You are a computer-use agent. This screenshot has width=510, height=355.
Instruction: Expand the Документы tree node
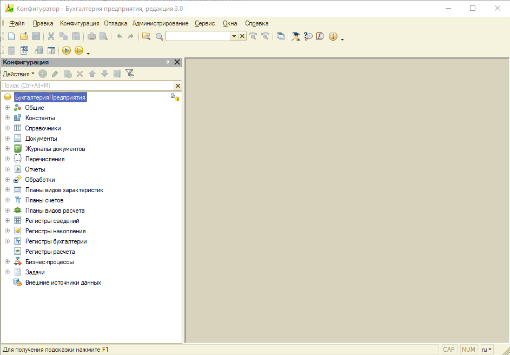pyautogui.click(x=7, y=139)
